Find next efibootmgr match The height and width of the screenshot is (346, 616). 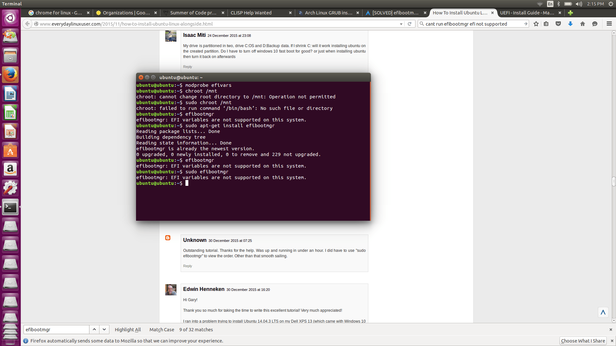pos(104,329)
